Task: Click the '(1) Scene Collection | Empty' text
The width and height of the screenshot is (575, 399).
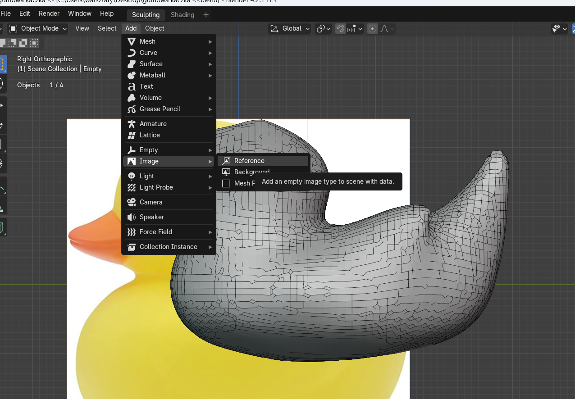Action: (59, 69)
